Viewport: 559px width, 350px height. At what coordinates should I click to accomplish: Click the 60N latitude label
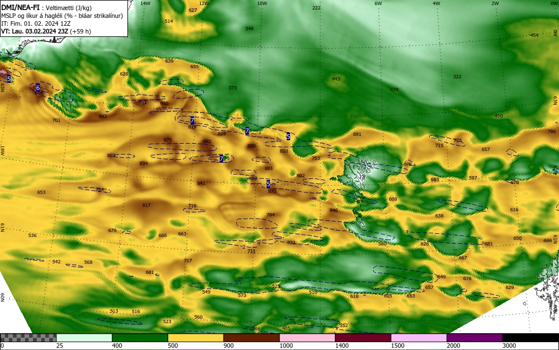click(x=2, y=297)
